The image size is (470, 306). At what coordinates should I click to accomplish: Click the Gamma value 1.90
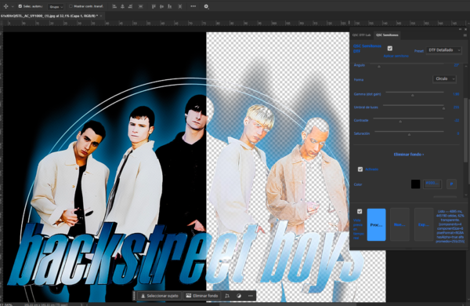pos(456,94)
